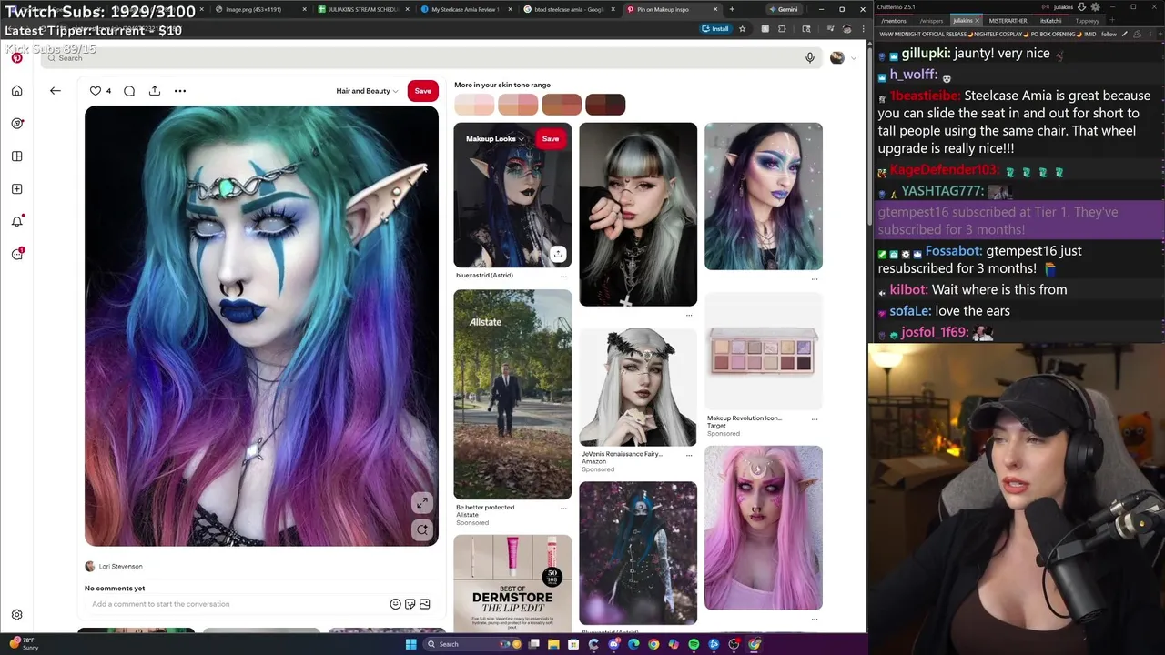This screenshot has width=1165, height=655.
Task: Open the Tuppeyyy chat tab
Action: 1087,20
